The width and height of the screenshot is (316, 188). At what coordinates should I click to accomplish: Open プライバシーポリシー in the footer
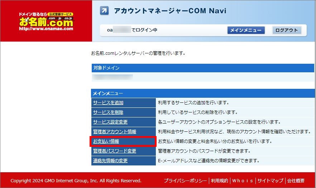point(185,181)
